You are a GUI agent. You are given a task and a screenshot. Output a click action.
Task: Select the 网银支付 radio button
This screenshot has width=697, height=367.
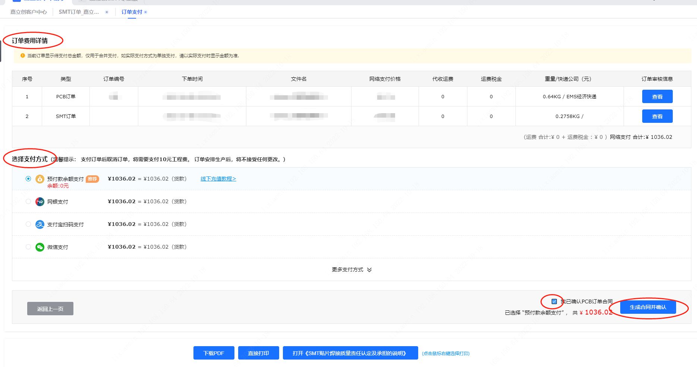tap(28, 202)
